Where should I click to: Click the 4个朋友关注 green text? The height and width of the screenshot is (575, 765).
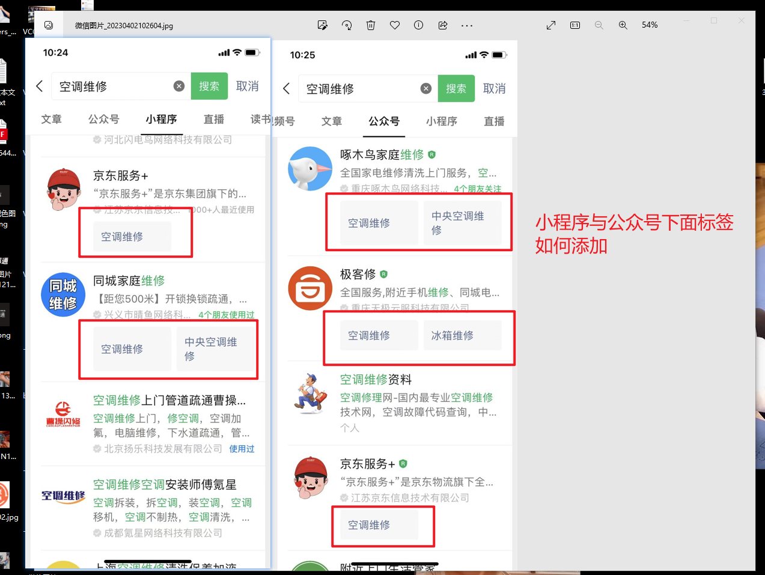pyautogui.click(x=478, y=189)
